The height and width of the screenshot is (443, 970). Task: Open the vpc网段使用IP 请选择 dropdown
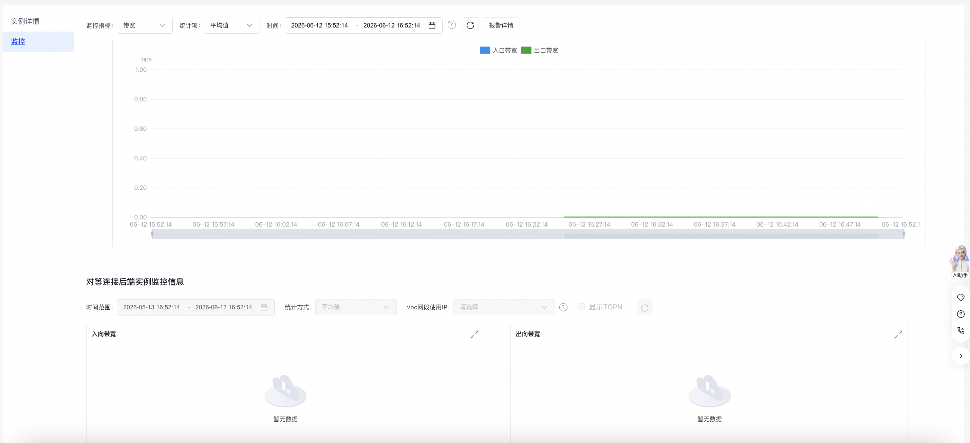504,307
